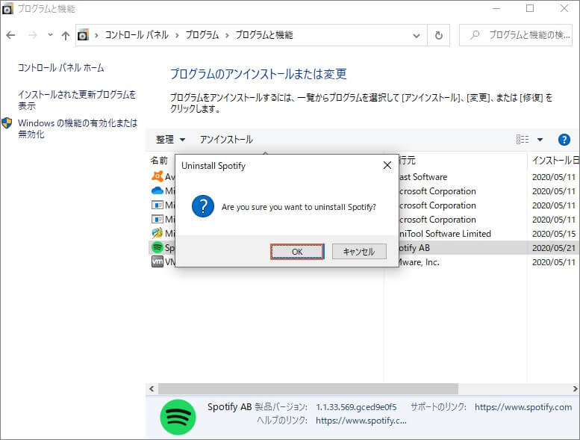Open インストールされた更新プログラムを表示 link

point(77,100)
